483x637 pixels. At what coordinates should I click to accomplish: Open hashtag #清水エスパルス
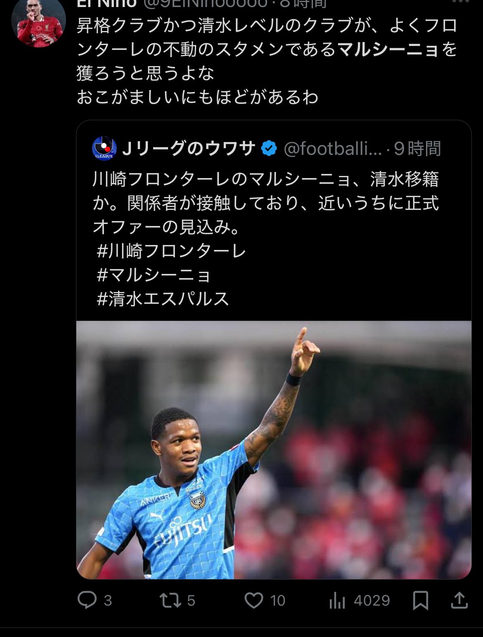pos(163,299)
